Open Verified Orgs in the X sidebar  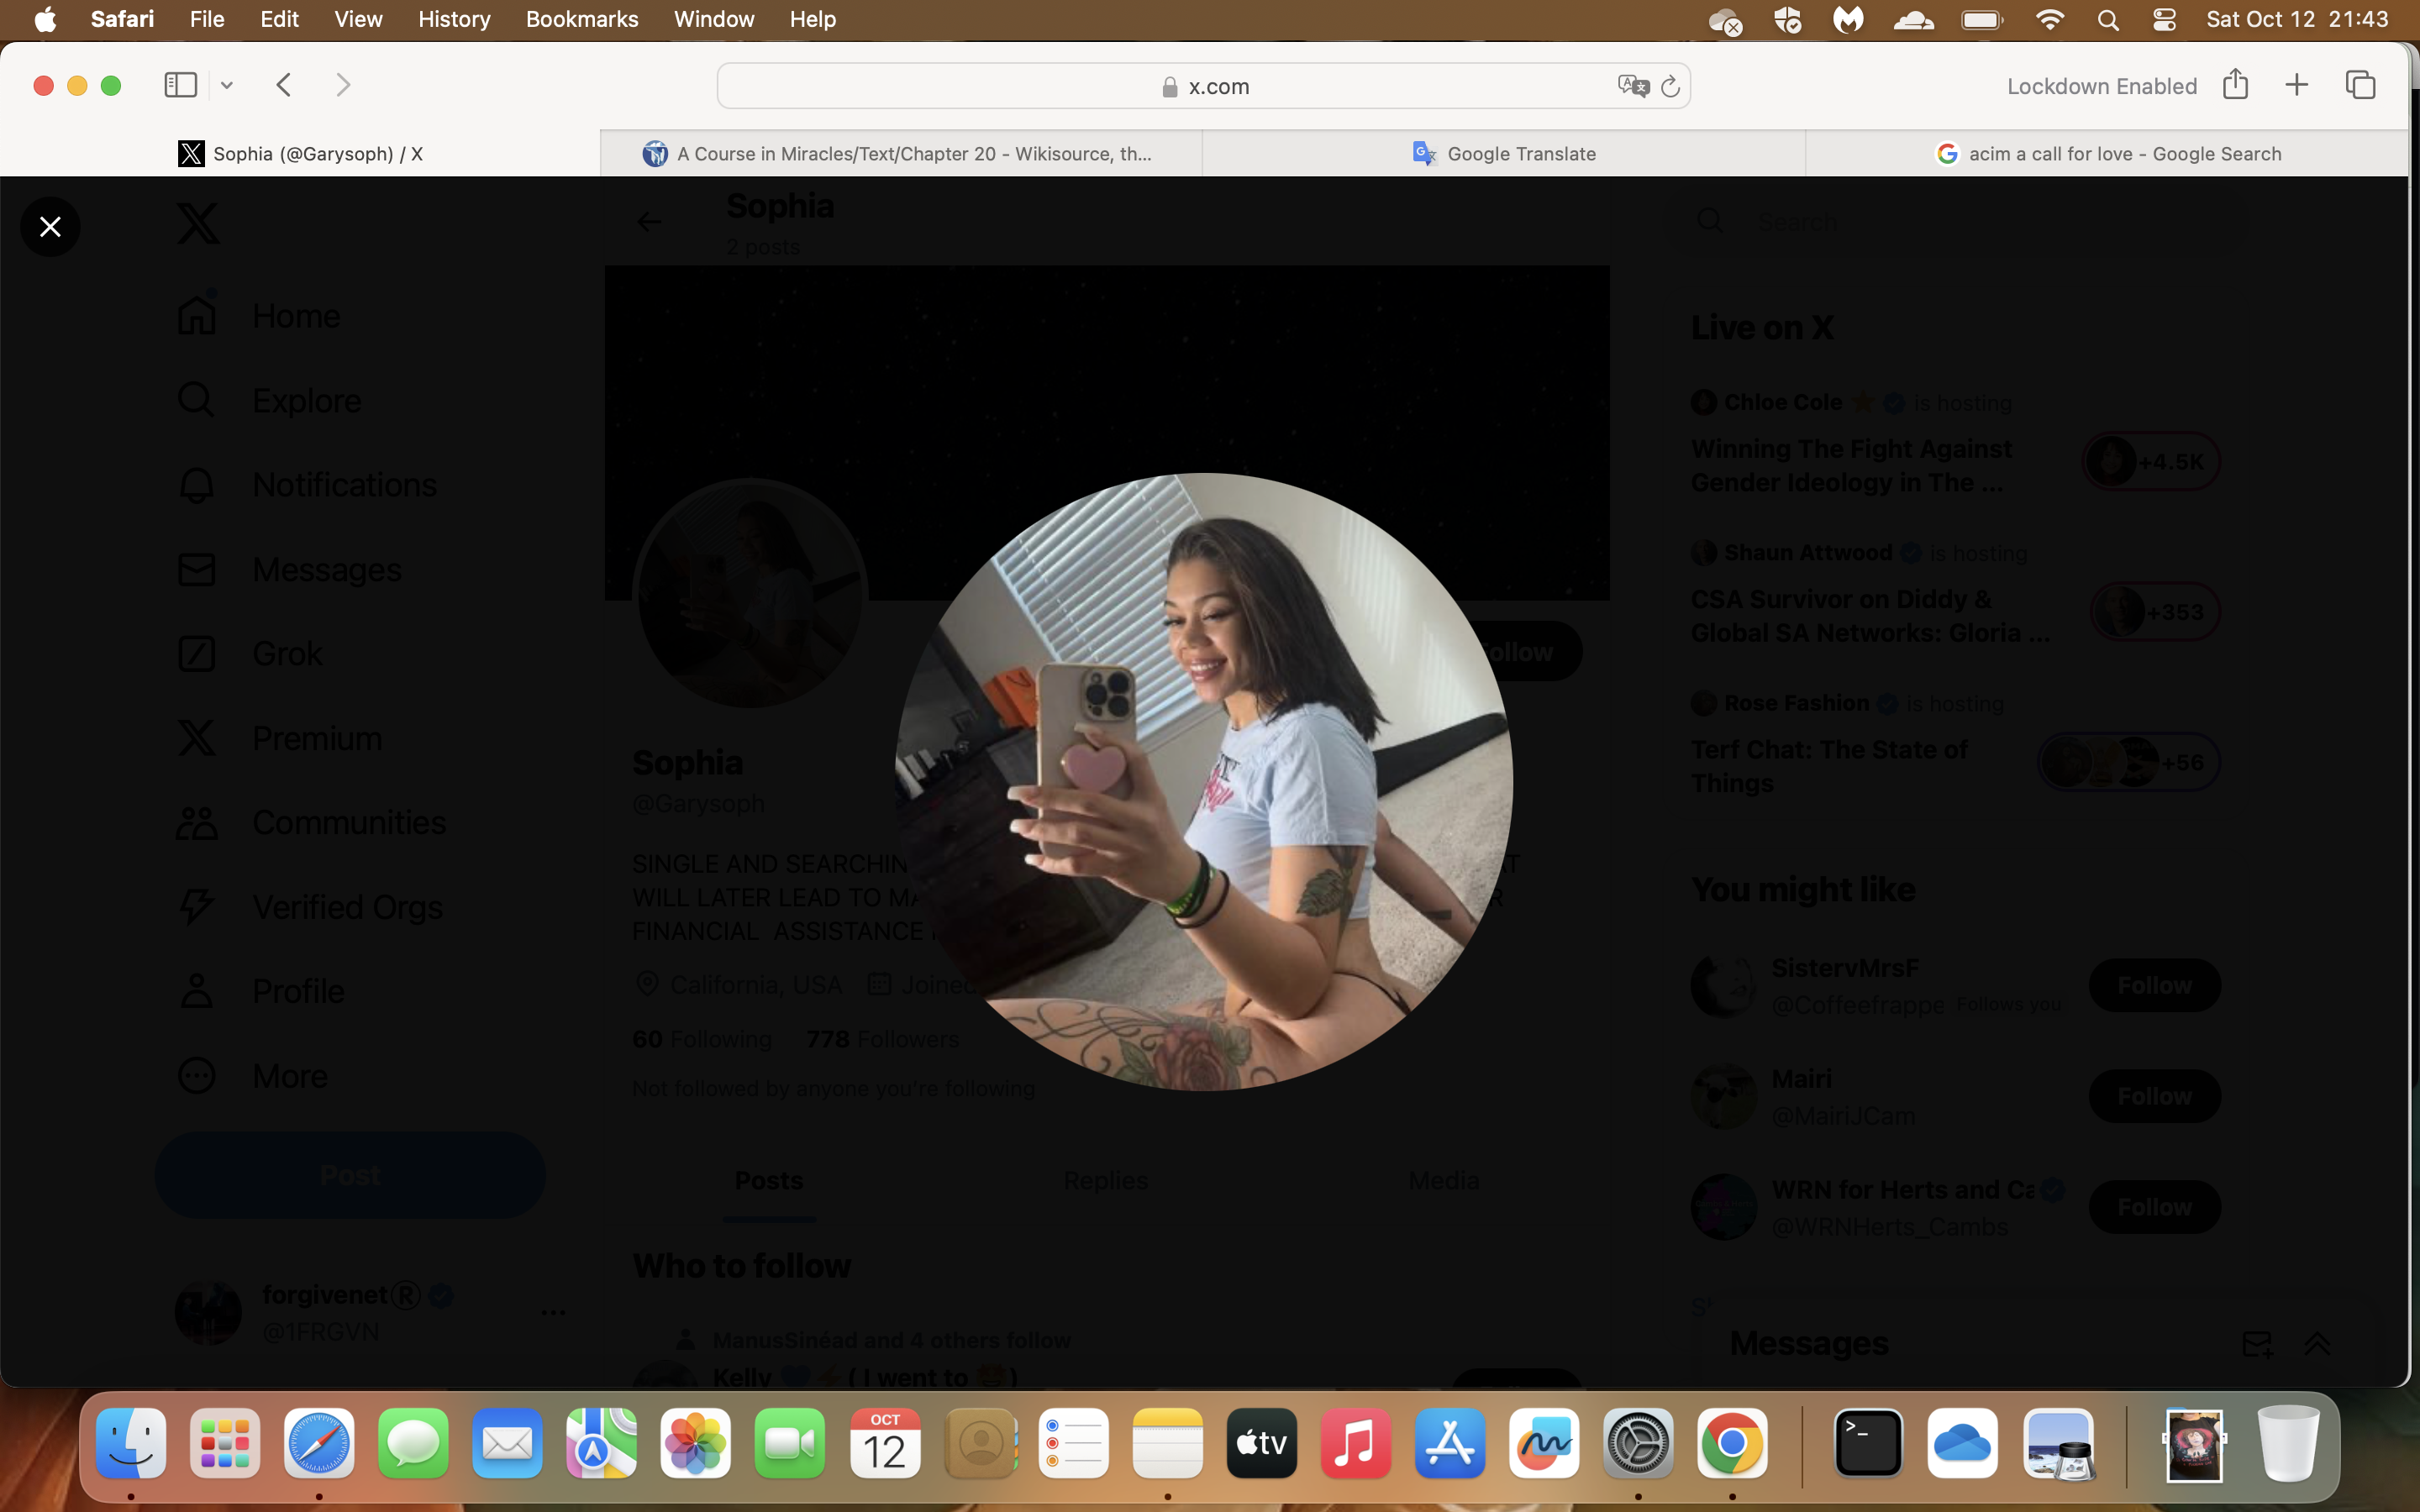click(309, 907)
